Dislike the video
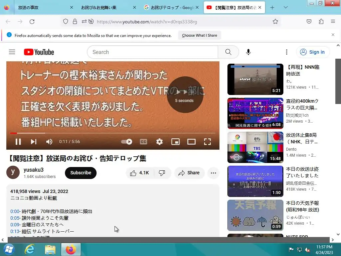The width and height of the screenshot is (341, 256). pos(162,173)
